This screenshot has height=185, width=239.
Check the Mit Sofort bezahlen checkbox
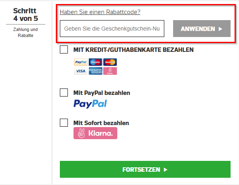coord(64,123)
